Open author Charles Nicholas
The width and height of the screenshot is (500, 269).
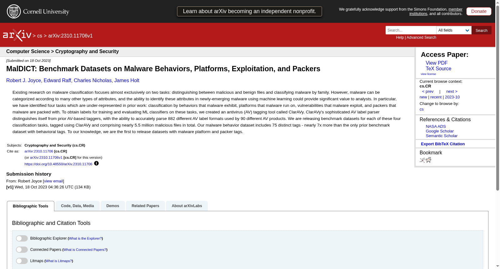[92, 80]
